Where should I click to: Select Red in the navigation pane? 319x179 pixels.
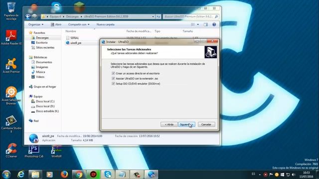coord(36,121)
